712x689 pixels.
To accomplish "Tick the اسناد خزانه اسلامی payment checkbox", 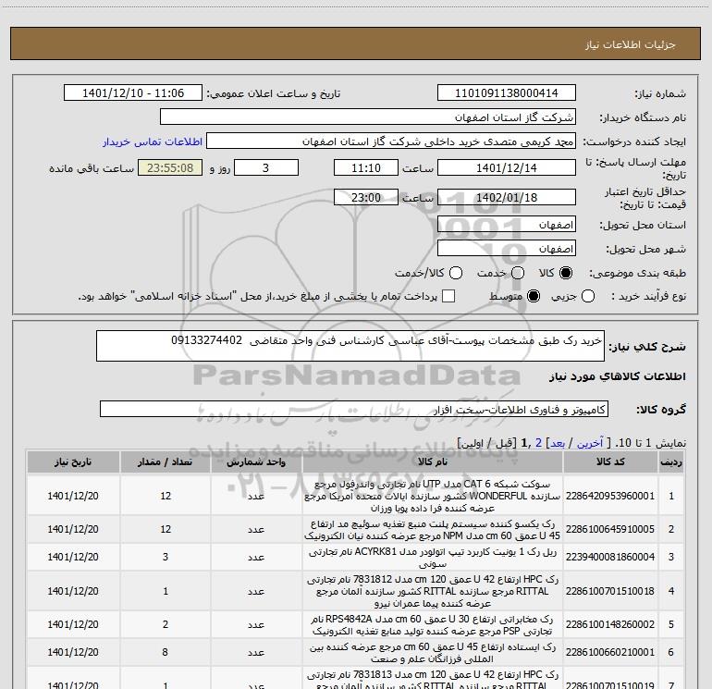I will click(448, 296).
